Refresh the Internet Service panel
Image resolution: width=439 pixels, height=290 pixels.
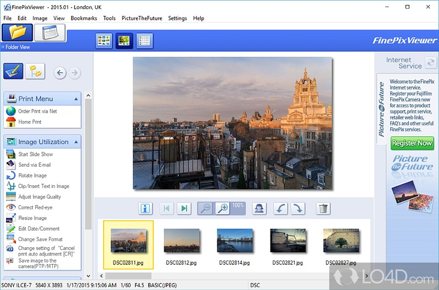(x=430, y=62)
